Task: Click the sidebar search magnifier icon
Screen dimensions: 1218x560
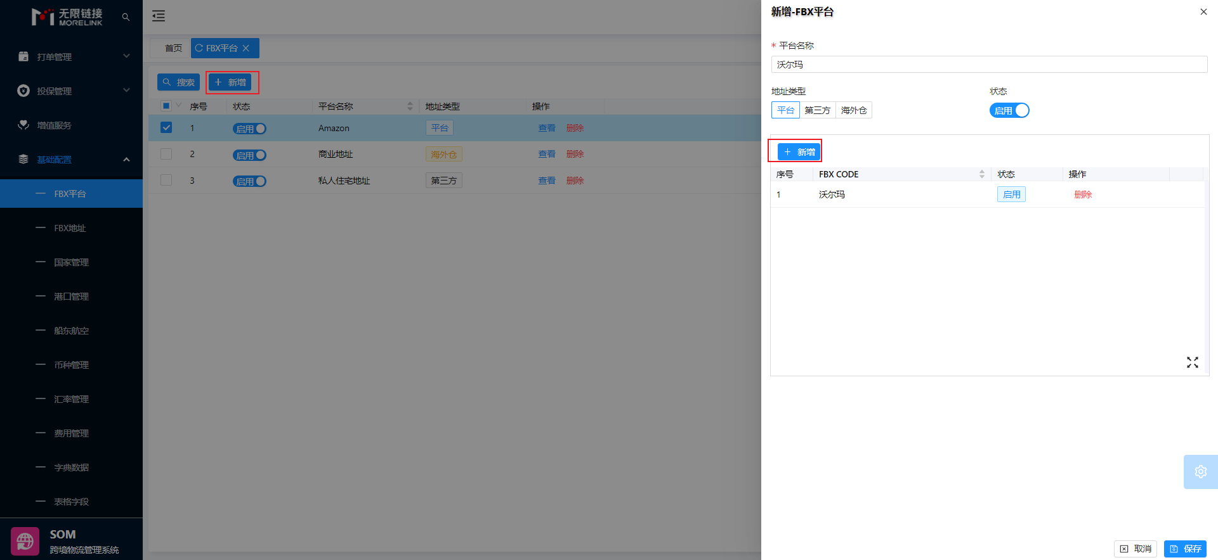Action: (126, 17)
